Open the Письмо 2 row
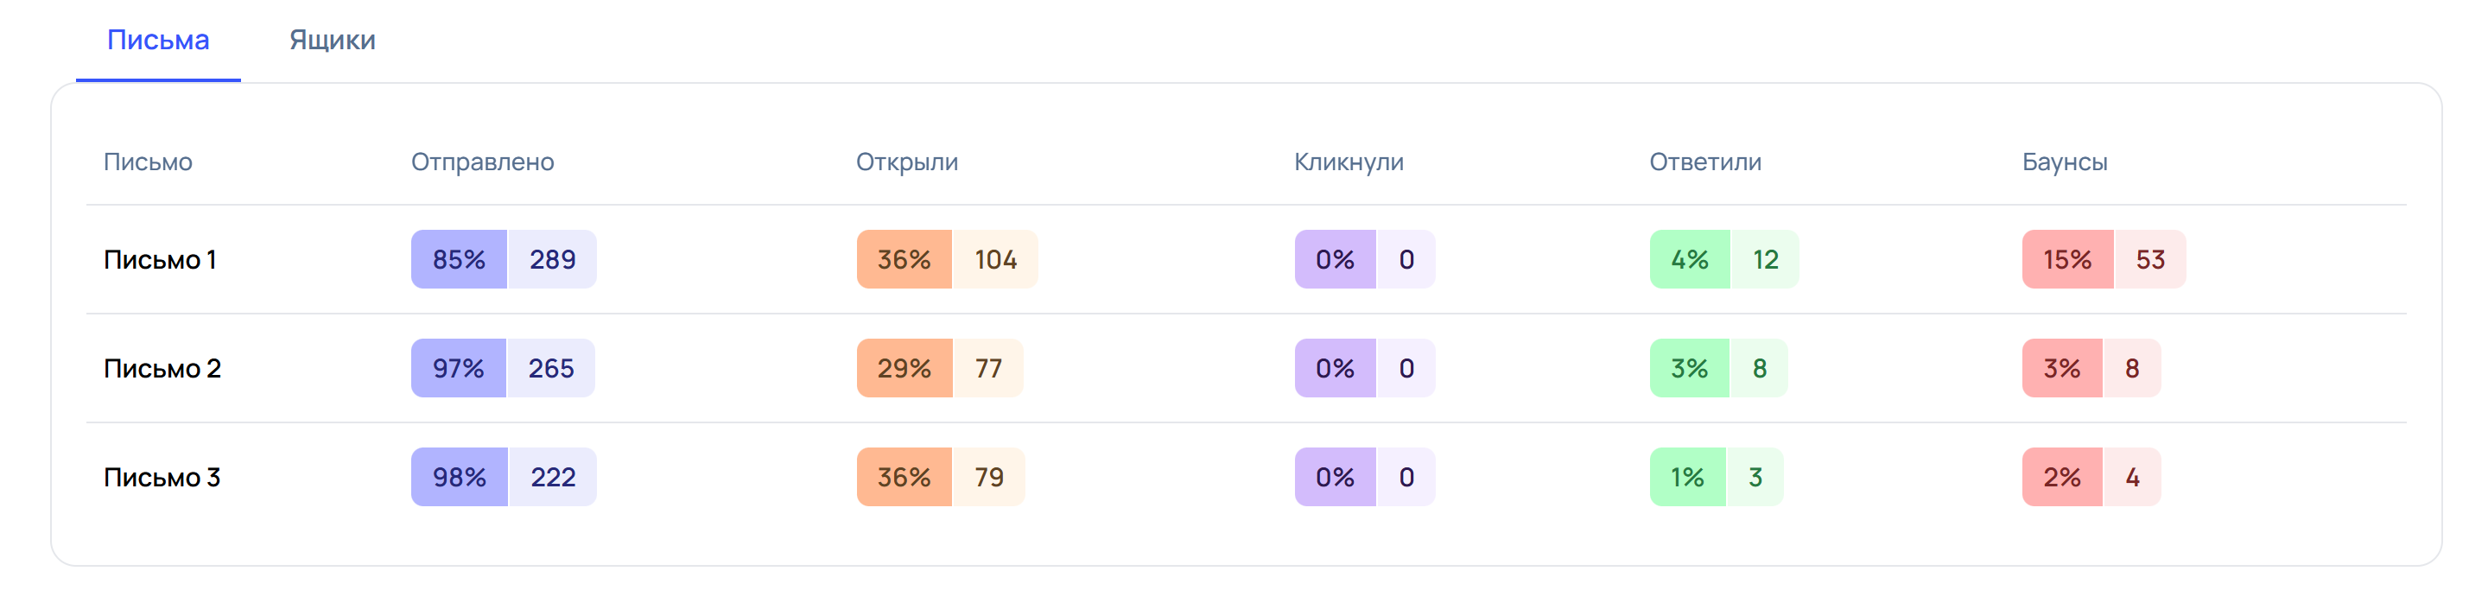The height and width of the screenshot is (603, 2488). pyautogui.click(x=1246, y=368)
